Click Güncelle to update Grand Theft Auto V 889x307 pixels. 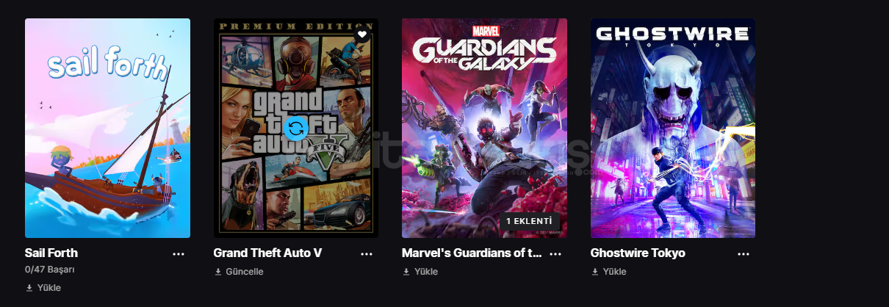[245, 272]
